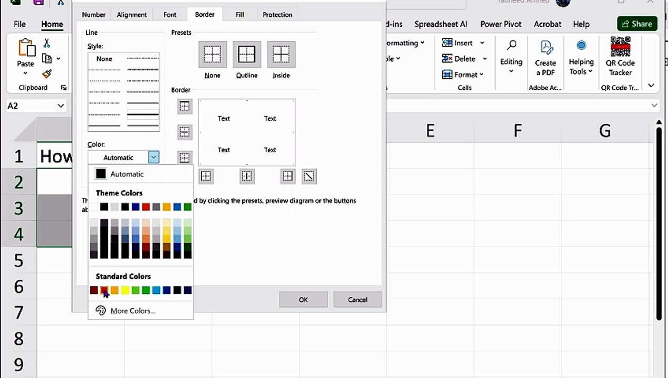This screenshot has width=668, height=378.
Task: Open the Helping Tools icon
Action: [581, 46]
